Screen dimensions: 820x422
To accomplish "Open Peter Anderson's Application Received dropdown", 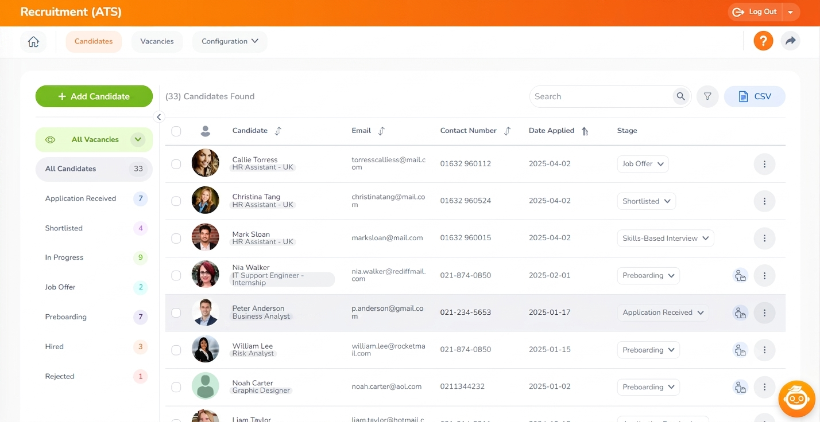I will [x=663, y=313].
